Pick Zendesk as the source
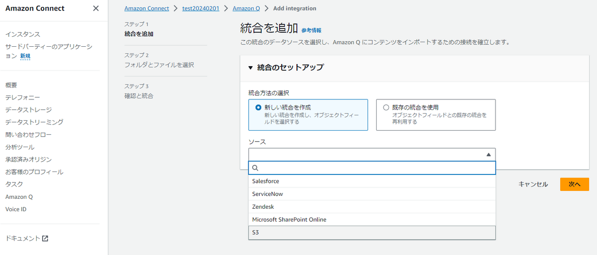 pyautogui.click(x=263, y=207)
